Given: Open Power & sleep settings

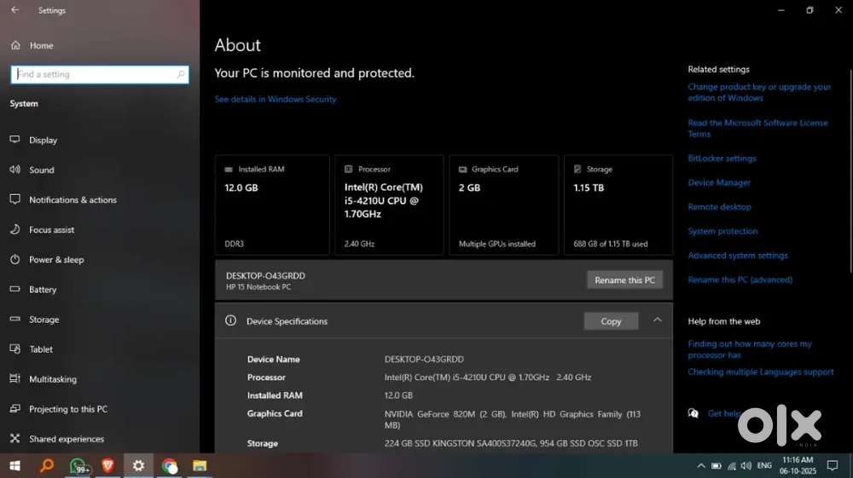Looking at the screenshot, I should 56,259.
